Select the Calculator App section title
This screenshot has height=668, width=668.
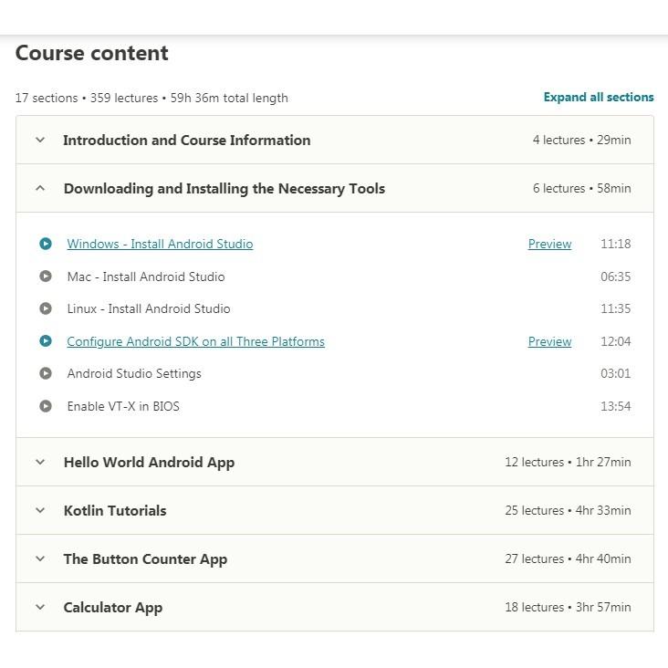pos(113,608)
